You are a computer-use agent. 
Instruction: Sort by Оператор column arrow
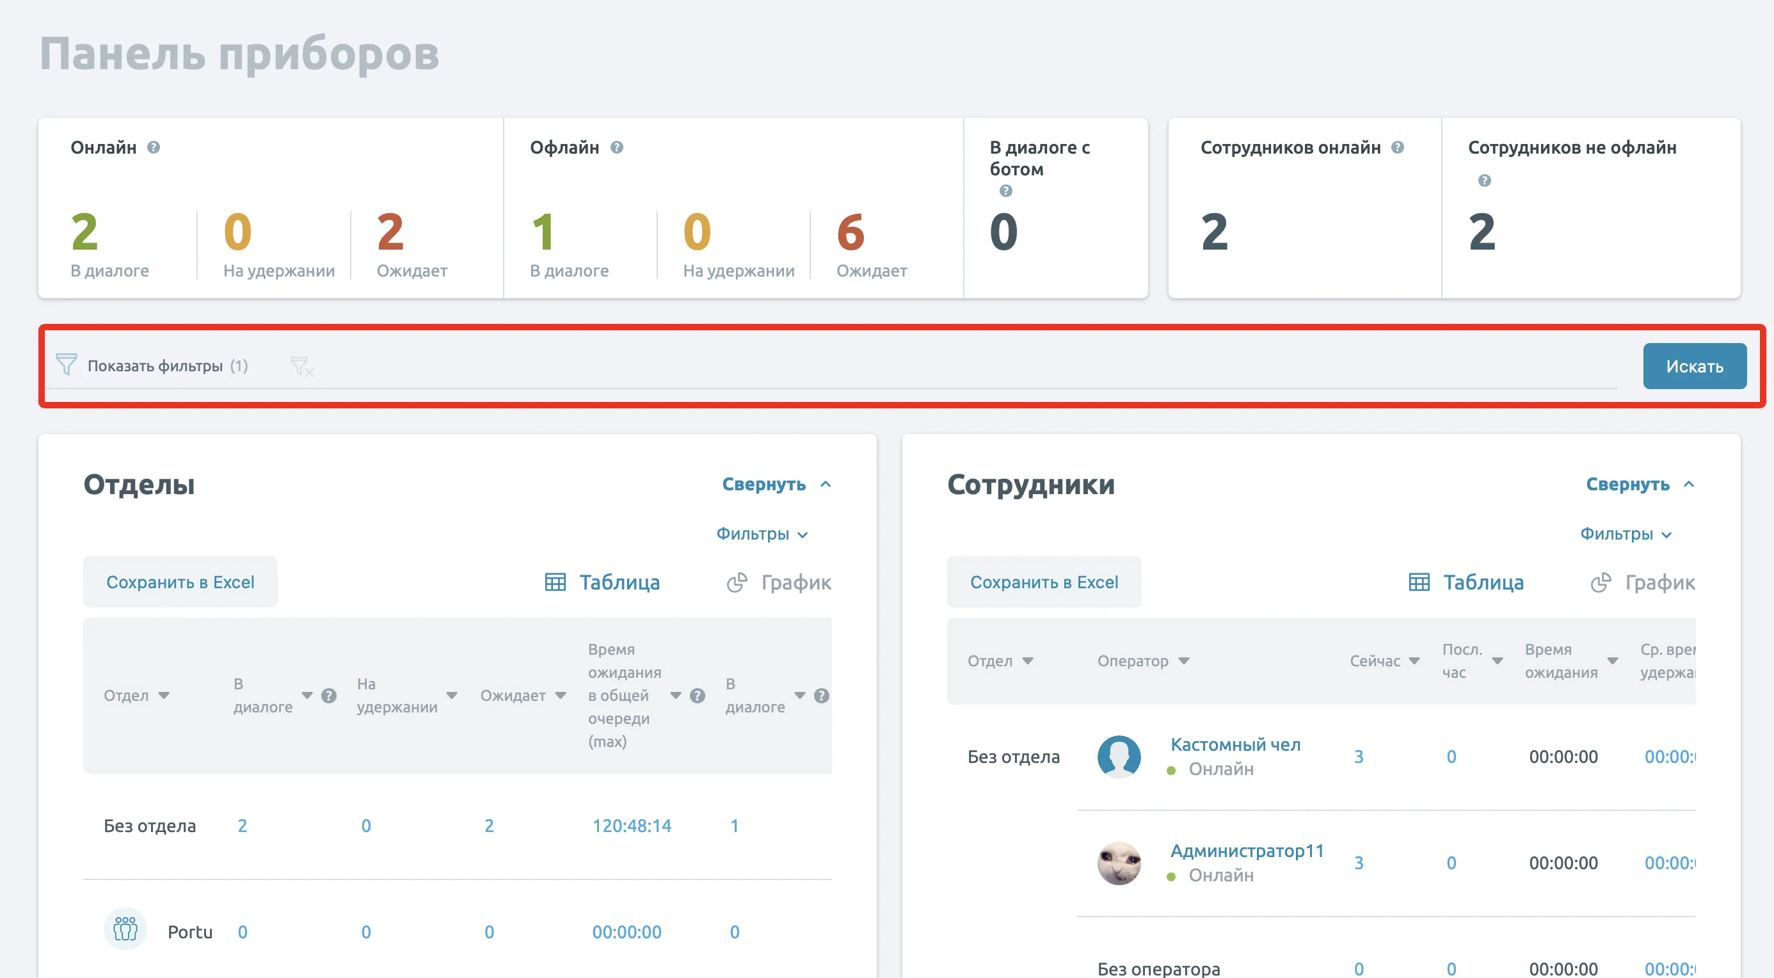click(x=1184, y=661)
